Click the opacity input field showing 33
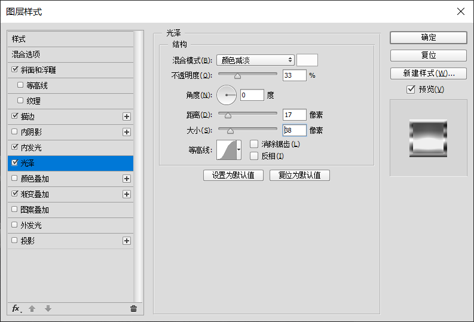This screenshot has height=322, width=474. coord(295,75)
